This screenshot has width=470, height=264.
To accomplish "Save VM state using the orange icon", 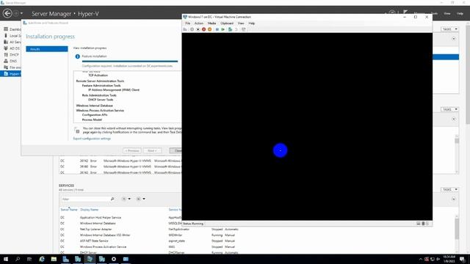I will point(209,29).
